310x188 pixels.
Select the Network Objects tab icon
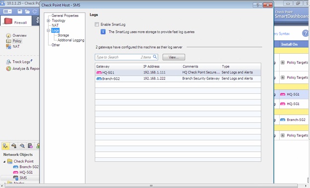[x=5, y=146]
